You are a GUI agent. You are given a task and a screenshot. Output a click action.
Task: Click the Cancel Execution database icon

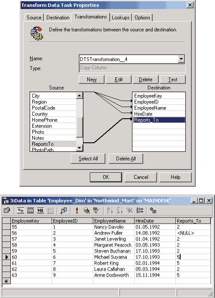tap(87, 210)
